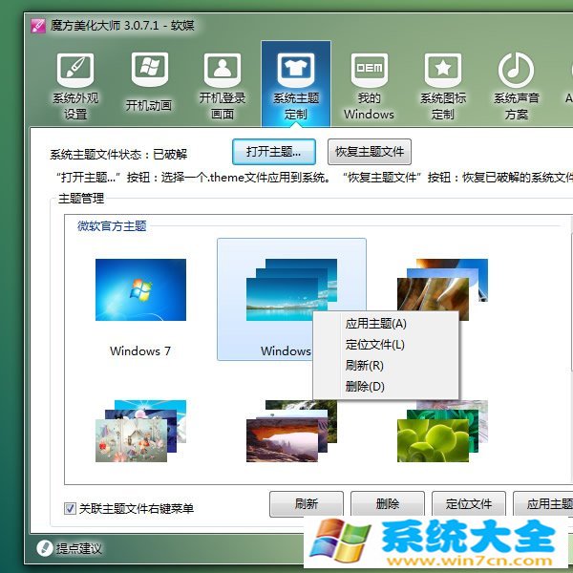Click the 提点建议 pencil icon
Viewport: 573px width, 573px height.
pos(45,548)
